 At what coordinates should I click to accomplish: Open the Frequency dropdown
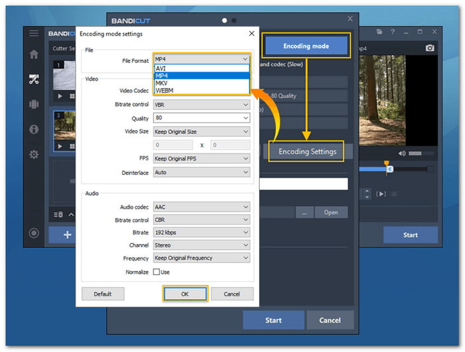pyautogui.click(x=202, y=258)
